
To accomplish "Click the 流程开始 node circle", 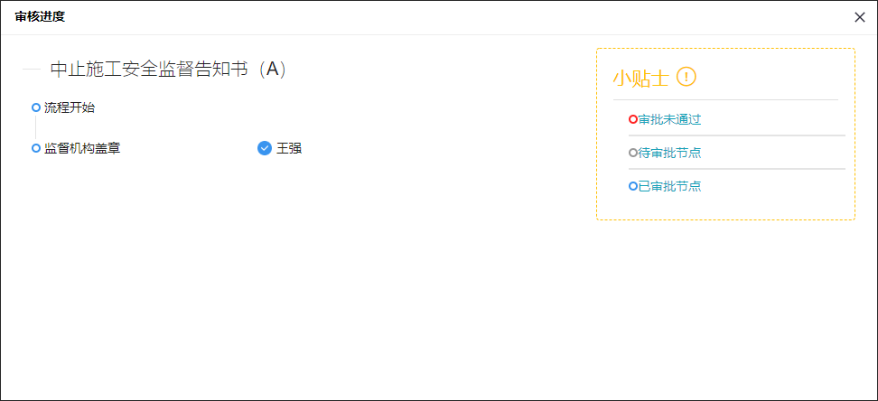I will tap(36, 107).
